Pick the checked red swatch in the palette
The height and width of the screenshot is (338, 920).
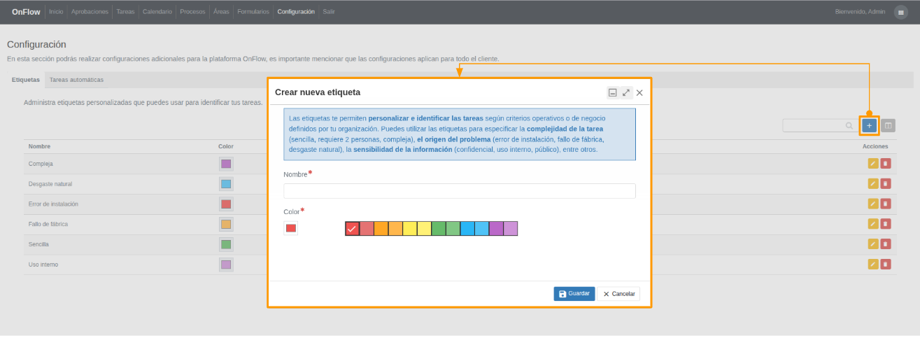(352, 229)
